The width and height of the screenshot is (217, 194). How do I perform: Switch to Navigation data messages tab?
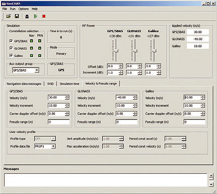(24, 84)
